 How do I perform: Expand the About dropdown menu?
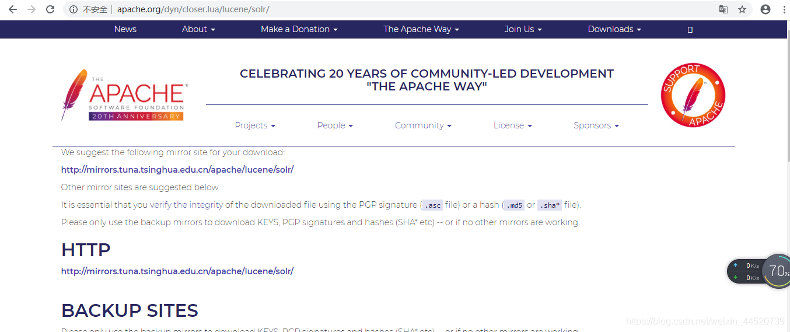198,29
